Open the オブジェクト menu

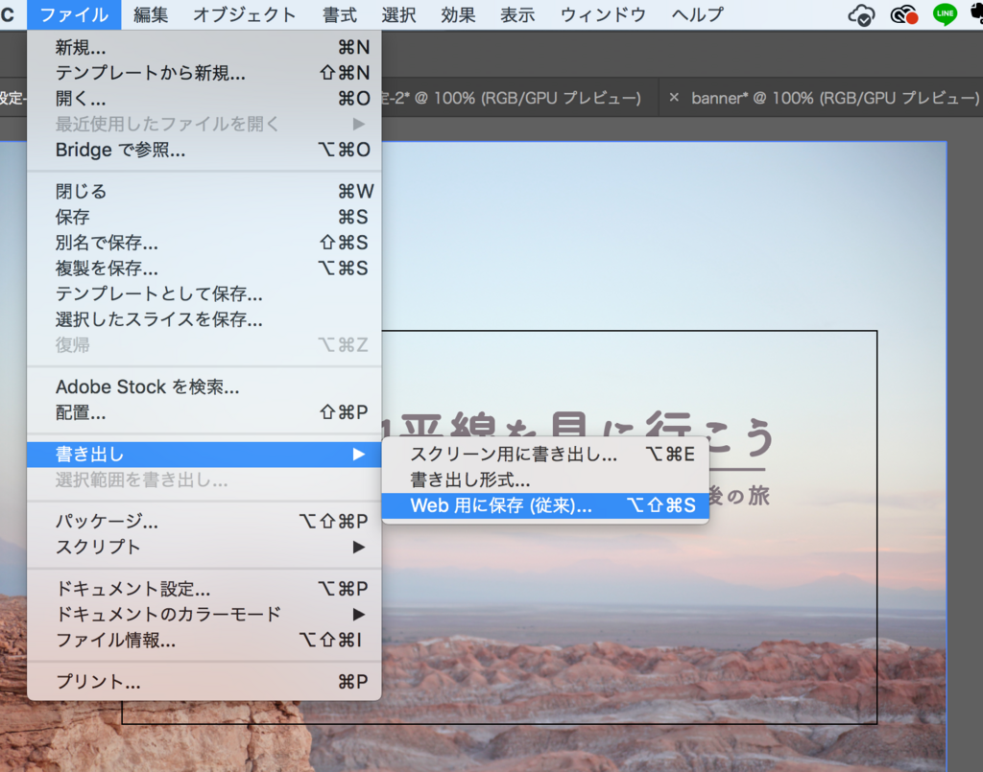245,14
